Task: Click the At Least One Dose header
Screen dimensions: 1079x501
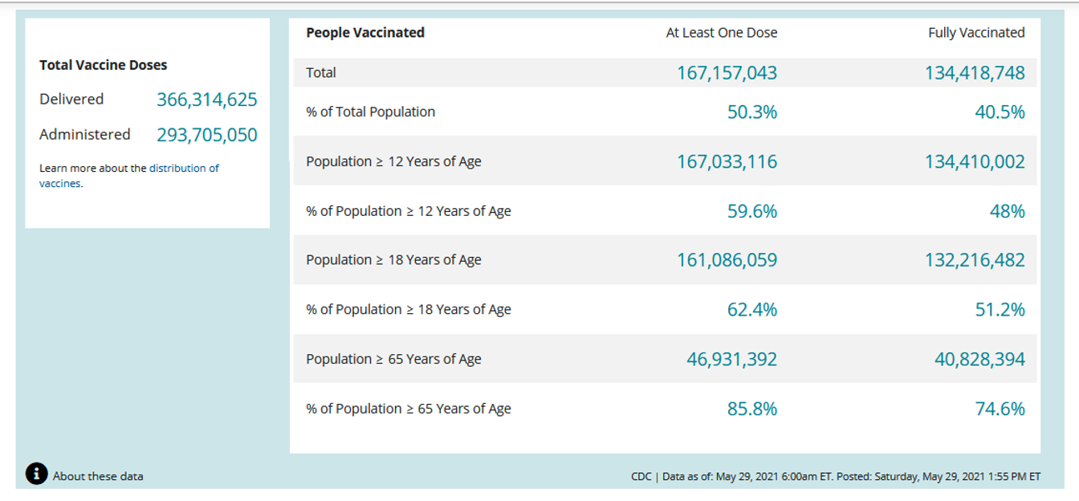Action: coord(722,33)
